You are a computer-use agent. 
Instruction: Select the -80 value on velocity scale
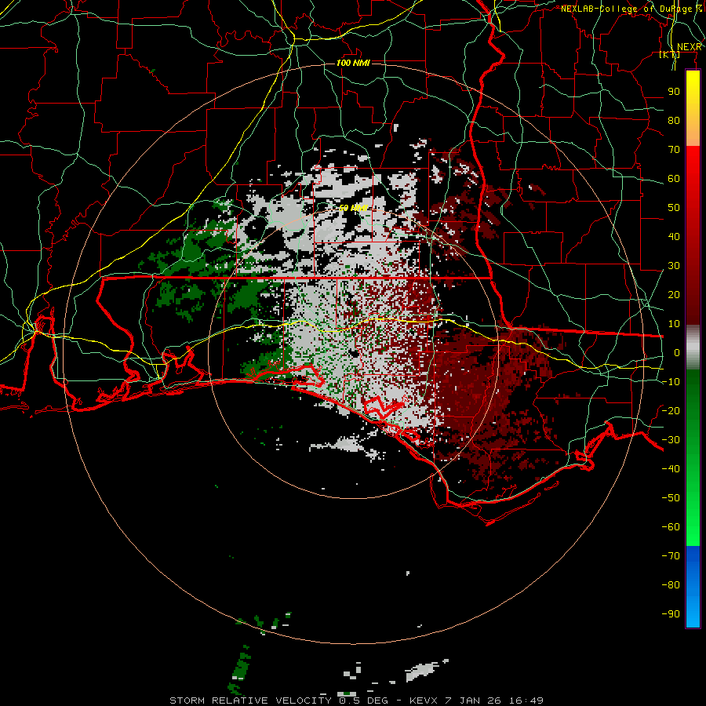(671, 585)
